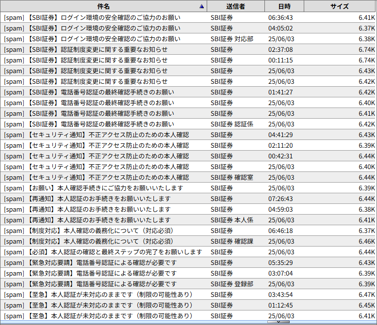Select the セキュリティ通知 email received at 02:11:20
The height and width of the screenshot is (325, 377).
(x=188, y=145)
